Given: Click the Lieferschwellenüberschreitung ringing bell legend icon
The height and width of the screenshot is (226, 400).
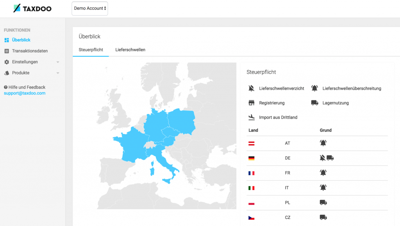Looking at the screenshot, I should pyautogui.click(x=314, y=88).
